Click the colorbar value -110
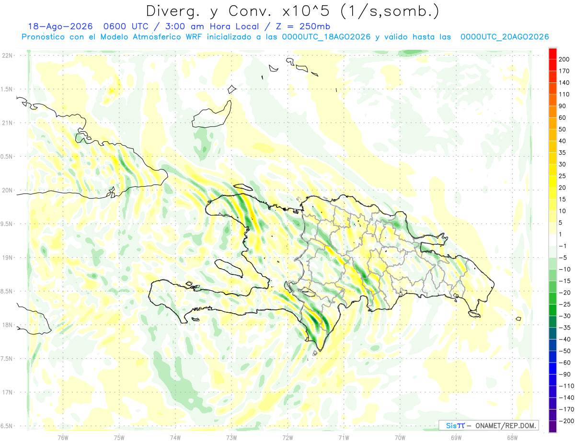The width and height of the screenshot is (575, 444). (x=567, y=386)
